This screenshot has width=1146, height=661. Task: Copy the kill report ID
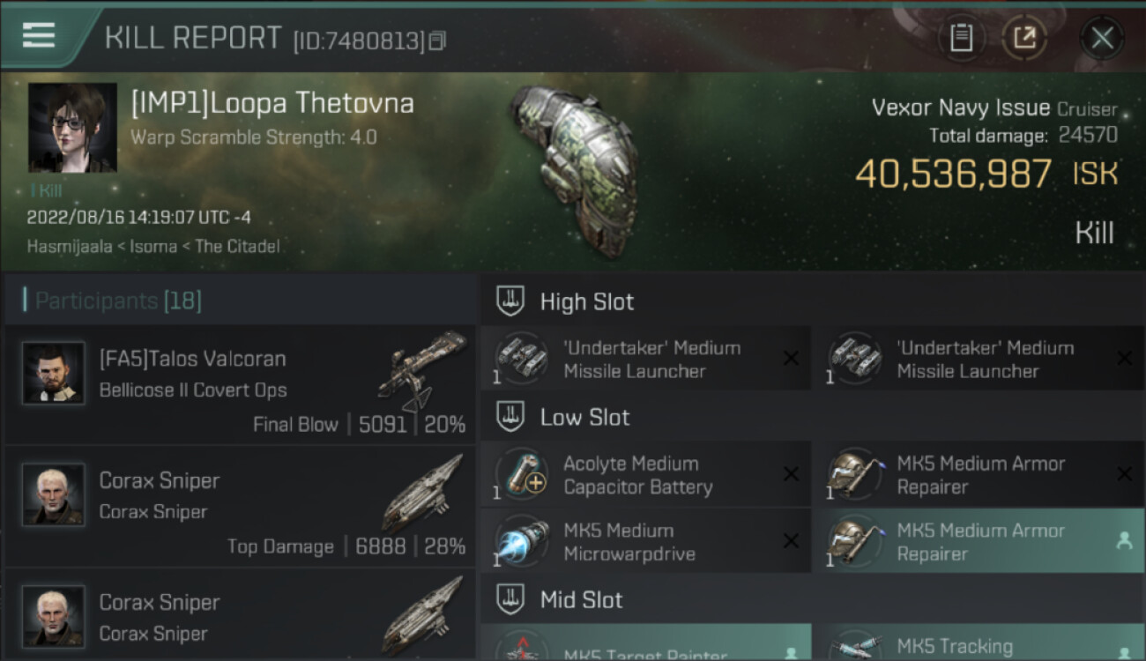pos(438,41)
